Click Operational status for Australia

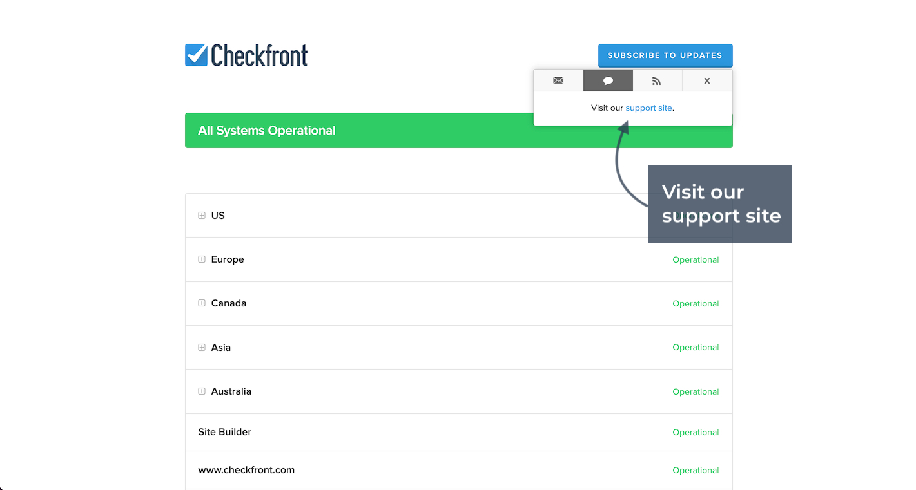(x=696, y=392)
